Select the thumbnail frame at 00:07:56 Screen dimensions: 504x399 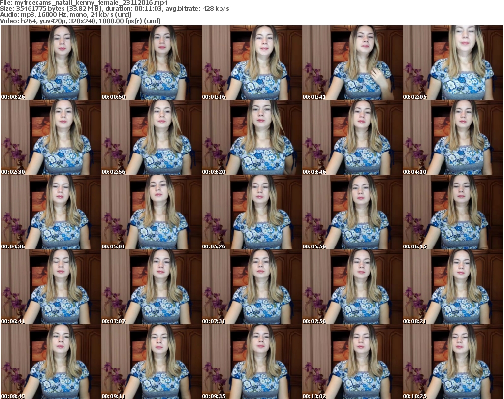(x=352, y=287)
